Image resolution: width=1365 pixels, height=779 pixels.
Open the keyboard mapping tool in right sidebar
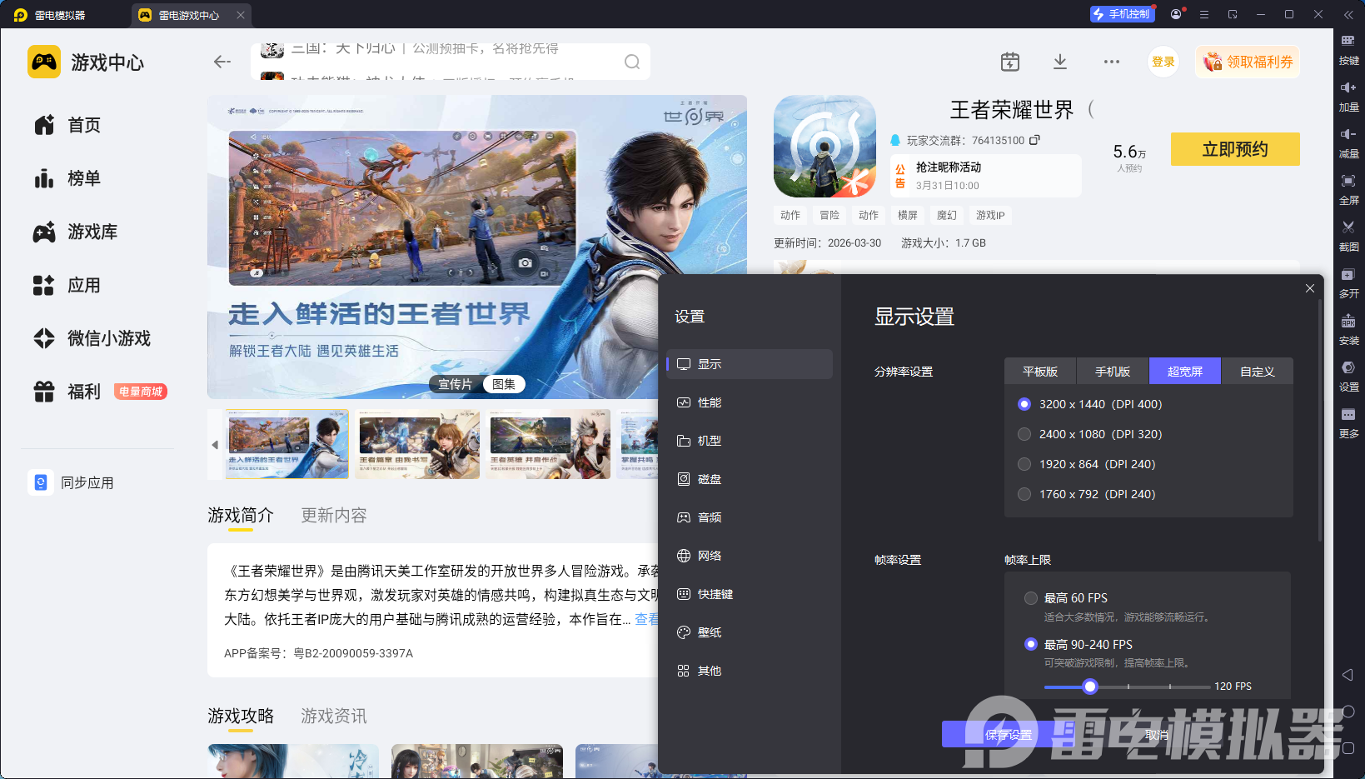tap(1348, 41)
